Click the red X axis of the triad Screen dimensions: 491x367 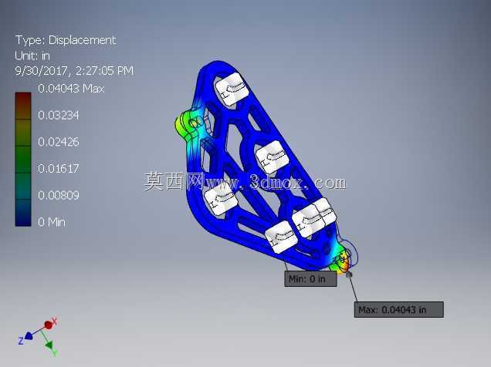coord(48,325)
